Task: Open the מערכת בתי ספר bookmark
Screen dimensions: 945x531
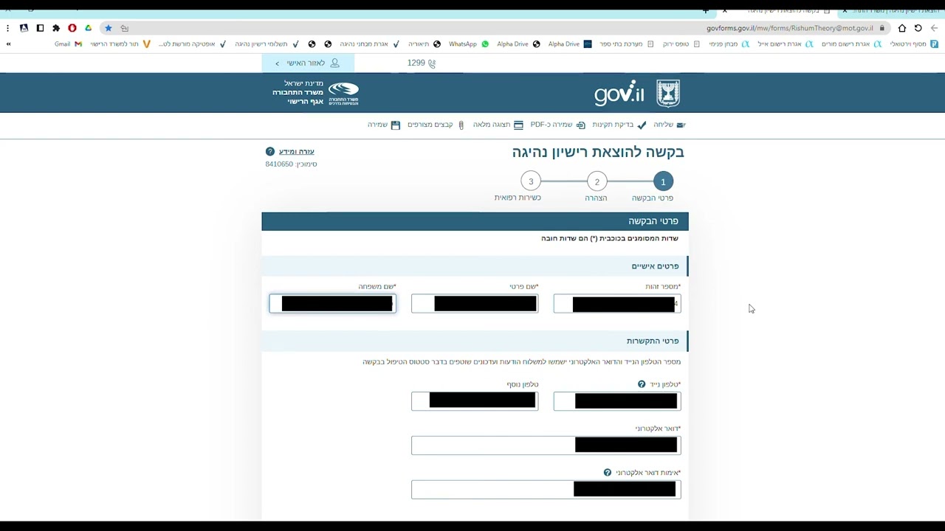Action: pos(626,44)
